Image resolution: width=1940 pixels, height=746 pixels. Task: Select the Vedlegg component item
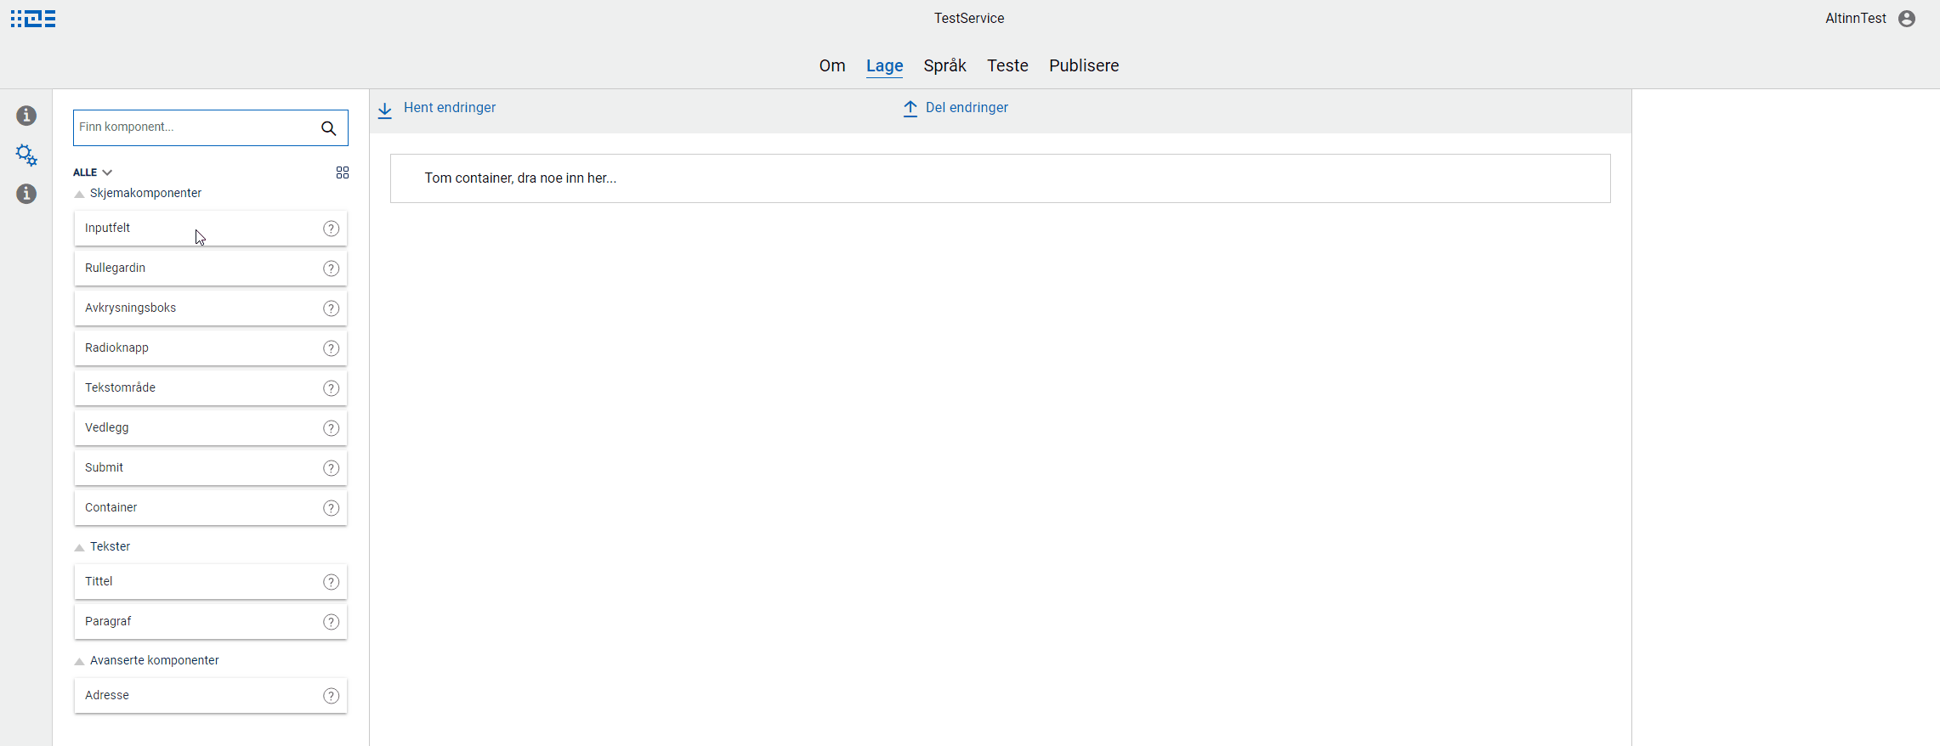click(x=211, y=428)
